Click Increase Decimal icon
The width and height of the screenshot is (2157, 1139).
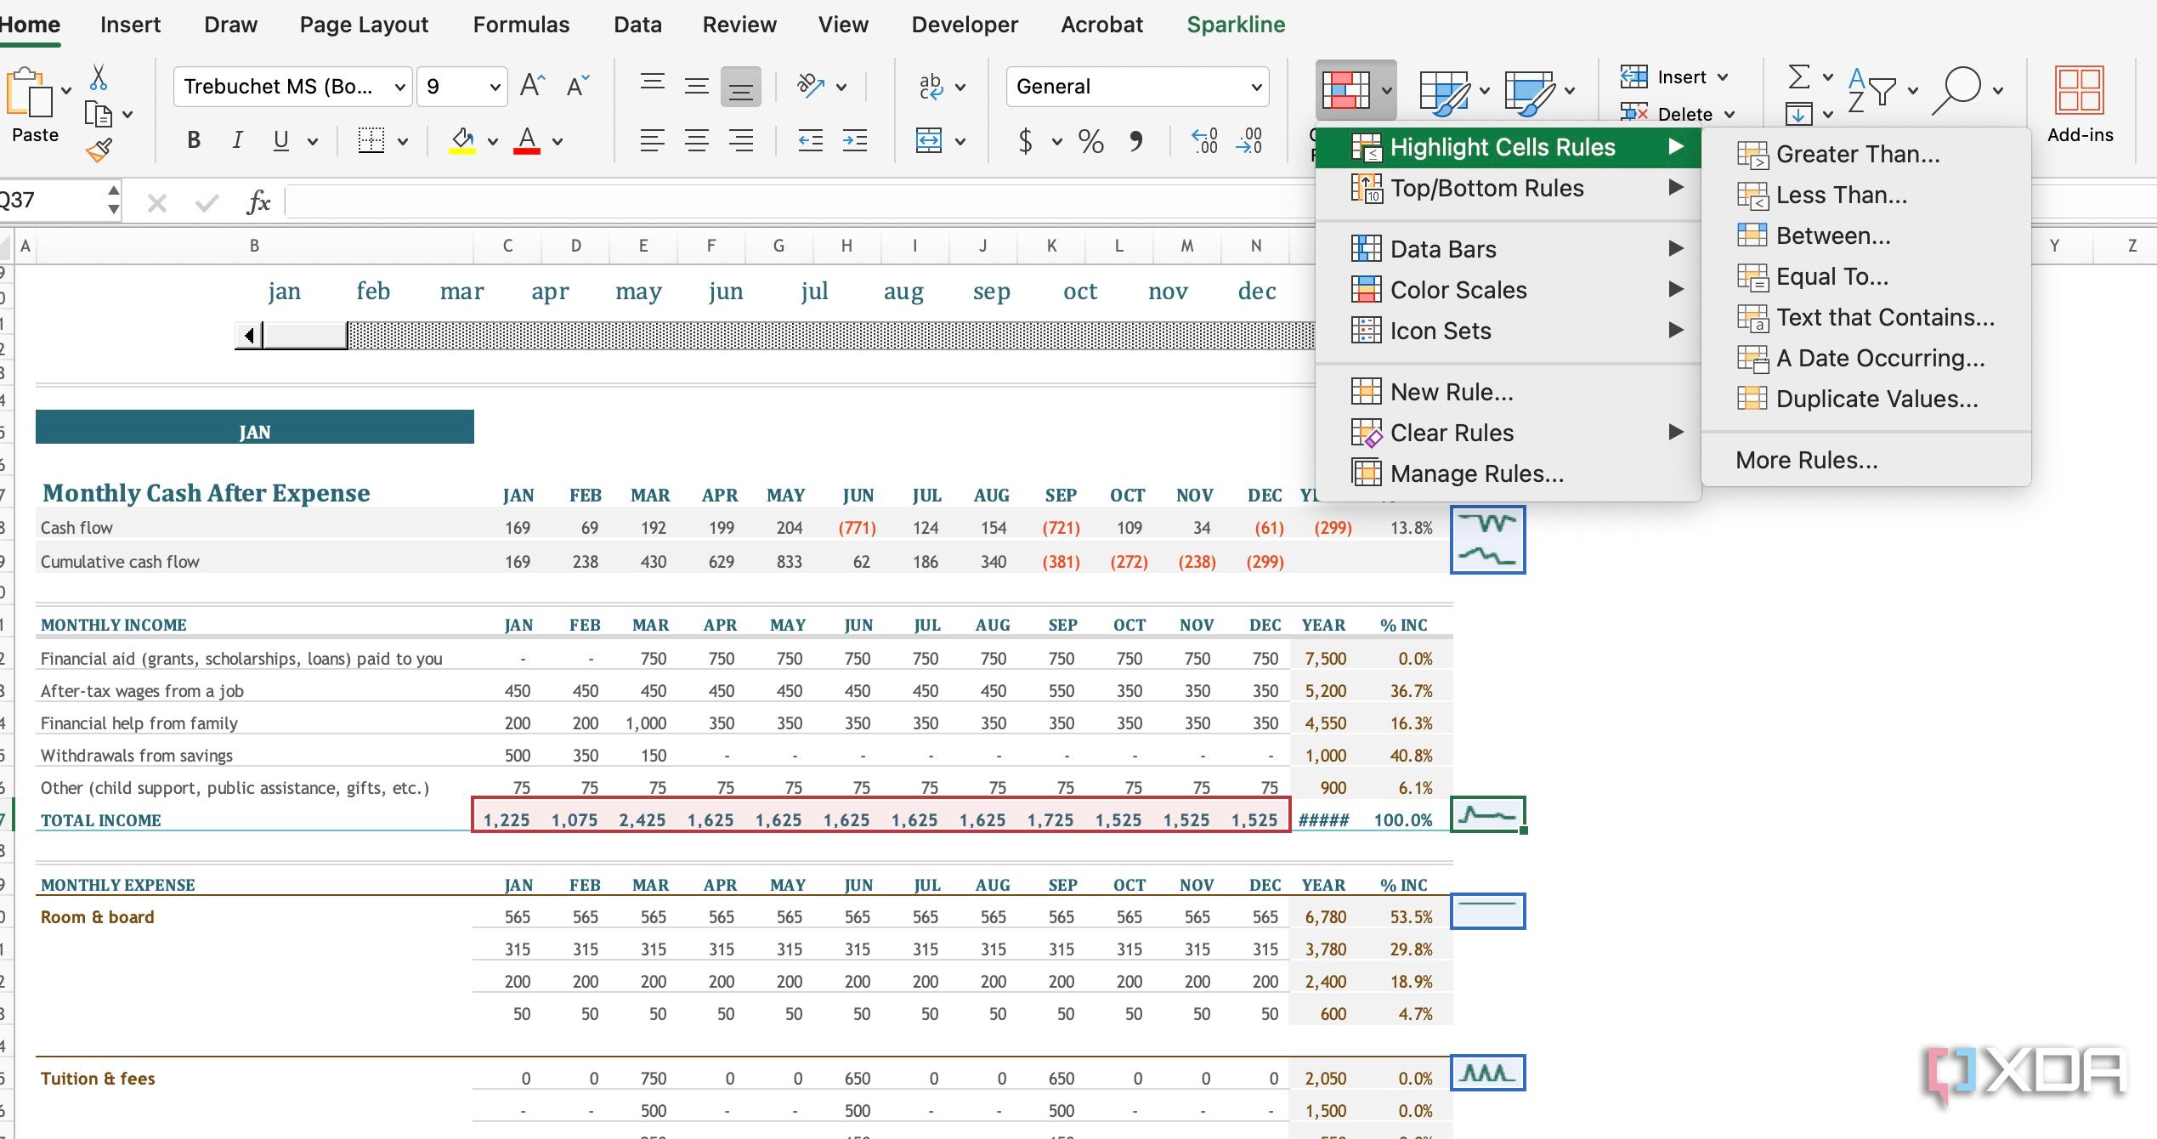click(1204, 140)
